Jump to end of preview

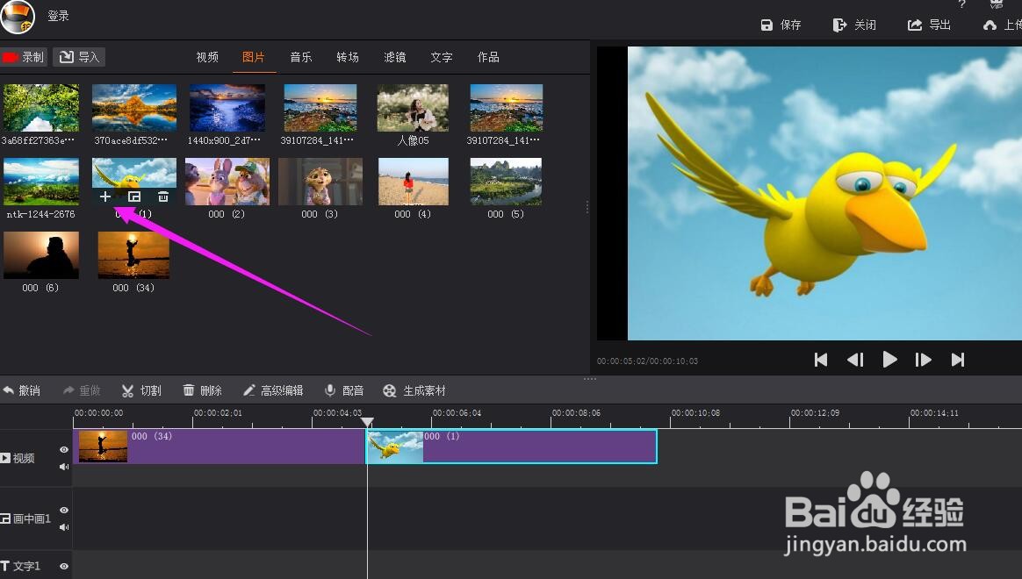pos(958,360)
